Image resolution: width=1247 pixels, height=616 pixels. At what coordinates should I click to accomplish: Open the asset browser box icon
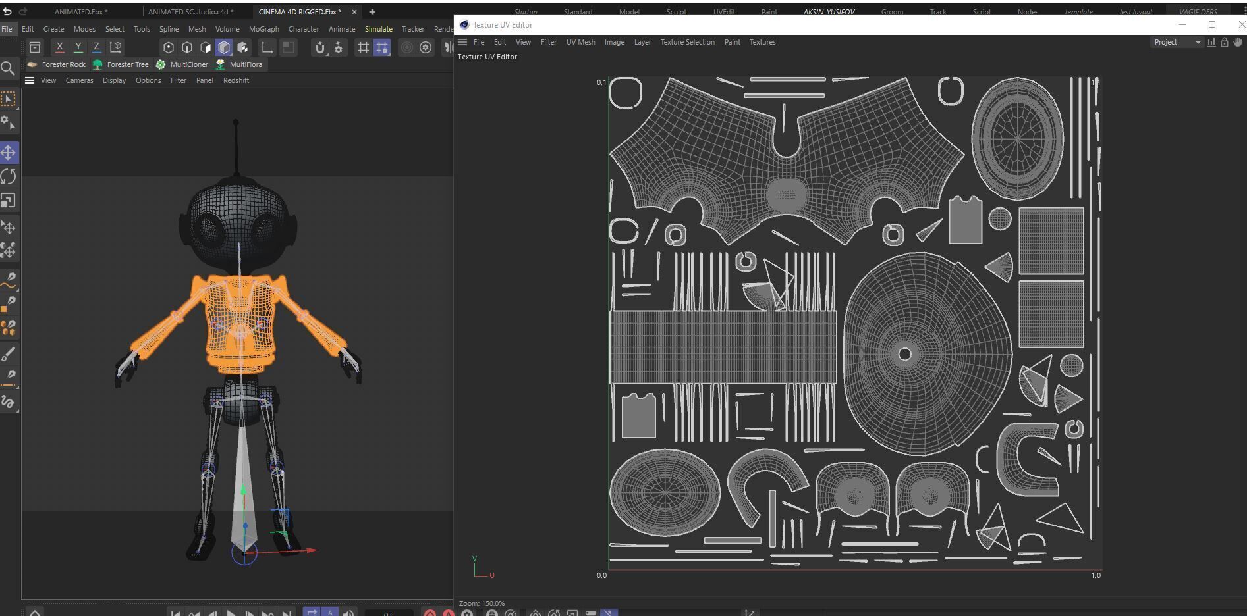tap(35, 47)
